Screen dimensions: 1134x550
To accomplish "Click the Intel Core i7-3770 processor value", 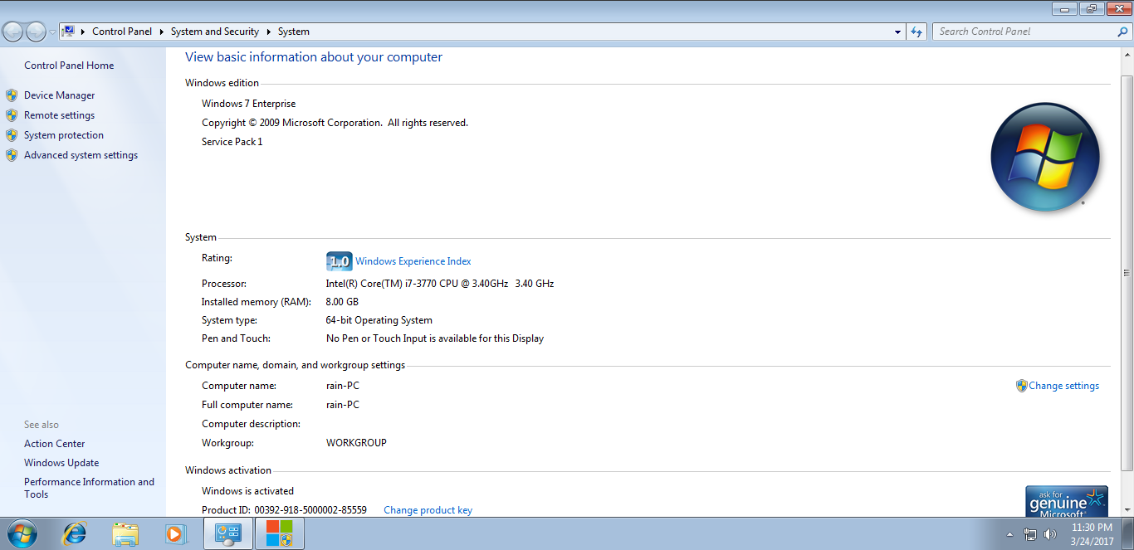I will [440, 284].
